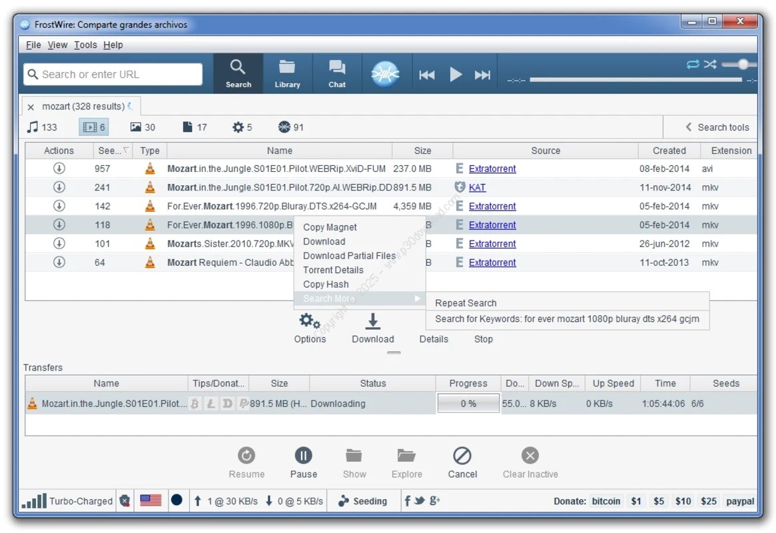Toggle repeat playback mode
Image resolution: width=776 pixels, height=533 pixels.
tap(693, 64)
